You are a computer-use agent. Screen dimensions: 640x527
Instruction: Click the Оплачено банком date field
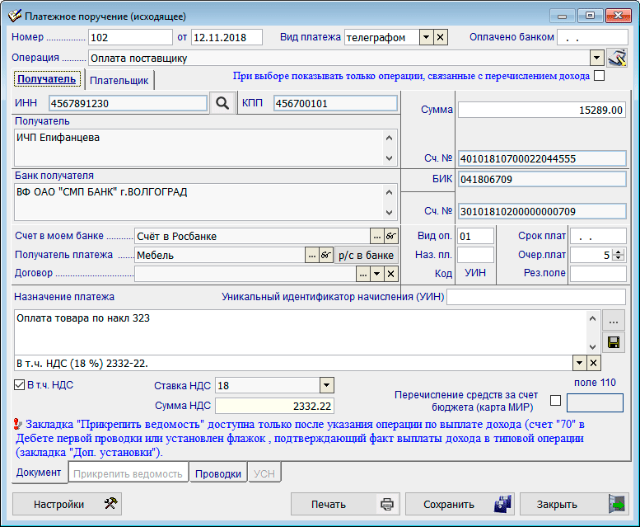point(592,38)
